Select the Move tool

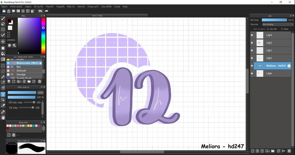(3, 41)
